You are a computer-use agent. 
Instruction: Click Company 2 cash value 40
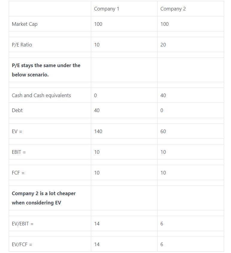tap(163, 95)
